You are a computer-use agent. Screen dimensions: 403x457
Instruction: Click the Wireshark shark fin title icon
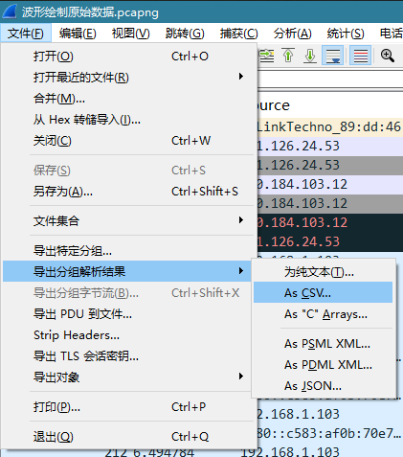pos(9,11)
